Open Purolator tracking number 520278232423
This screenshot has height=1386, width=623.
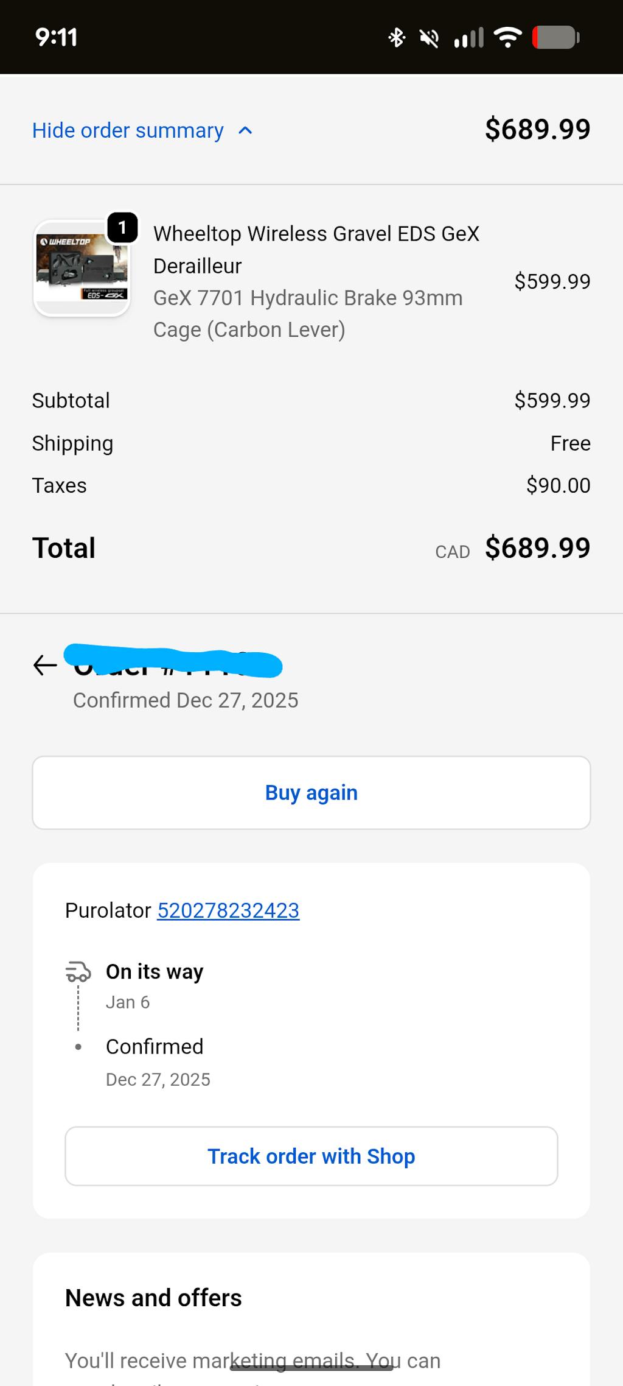click(x=228, y=910)
